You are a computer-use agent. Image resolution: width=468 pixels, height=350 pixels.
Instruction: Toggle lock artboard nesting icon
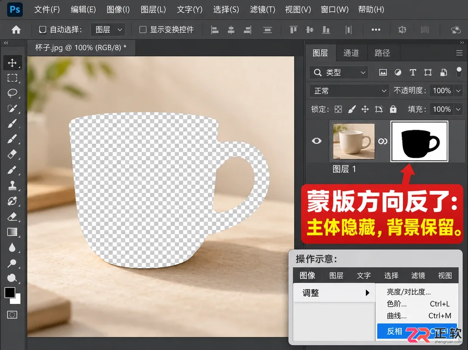point(379,109)
